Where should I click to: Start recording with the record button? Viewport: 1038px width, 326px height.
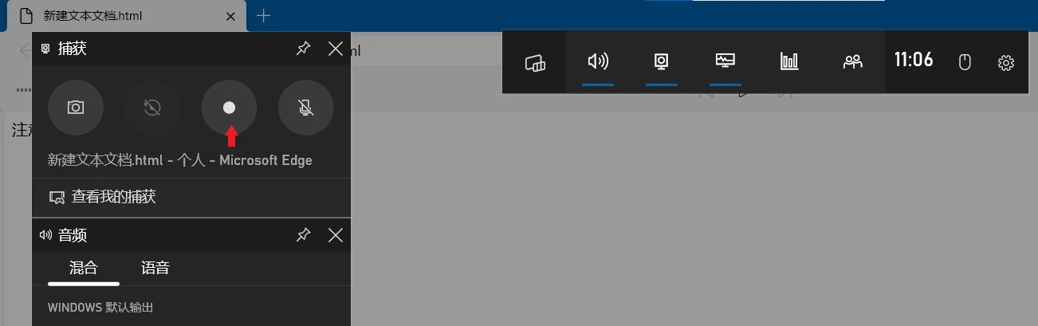click(x=229, y=108)
